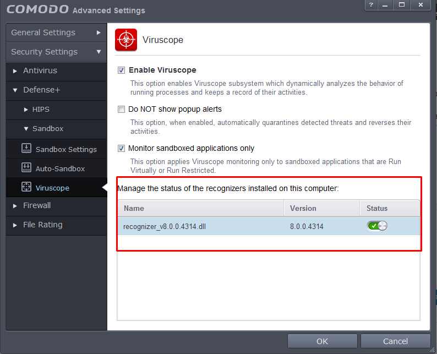Select File Rating in the sidebar

coord(56,225)
